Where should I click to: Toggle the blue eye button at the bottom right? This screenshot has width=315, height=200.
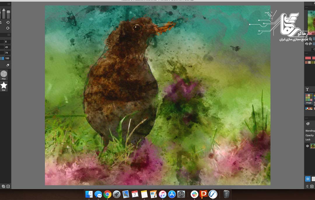[x=307, y=179]
